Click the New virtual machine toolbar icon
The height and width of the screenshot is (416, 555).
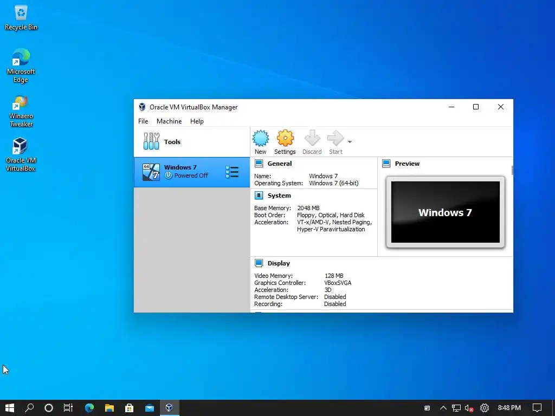(261, 138)
